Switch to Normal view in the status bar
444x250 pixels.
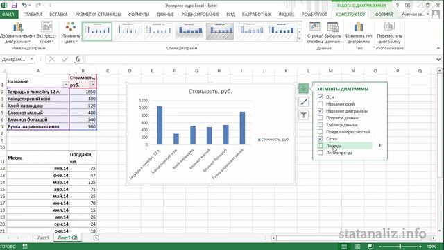(344, 247)
